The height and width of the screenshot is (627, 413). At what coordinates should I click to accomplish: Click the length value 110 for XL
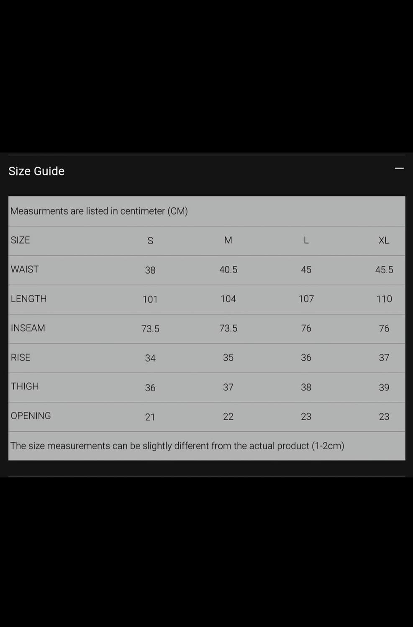[384, 299]
